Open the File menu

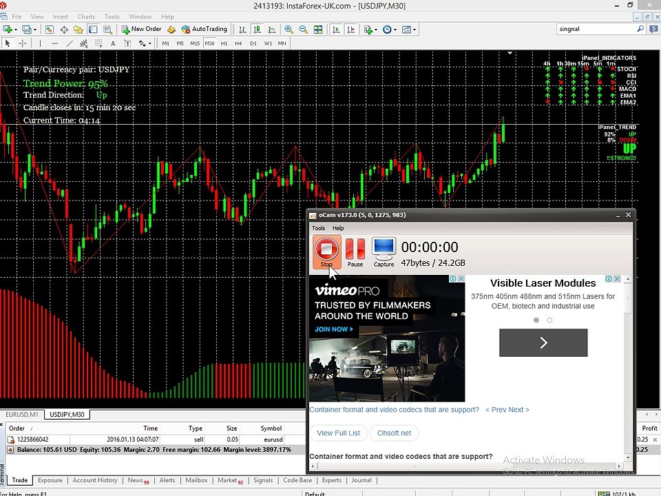click(17, 17)
